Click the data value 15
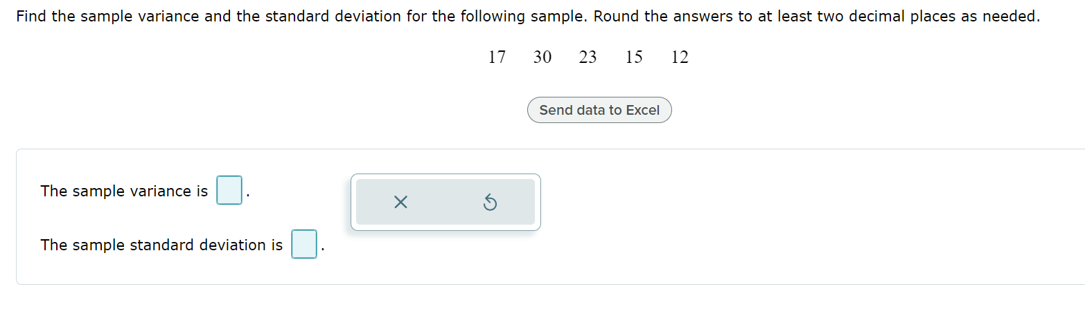The height and width of the screenshot is (327, 1085). click(x=634, y=57)
